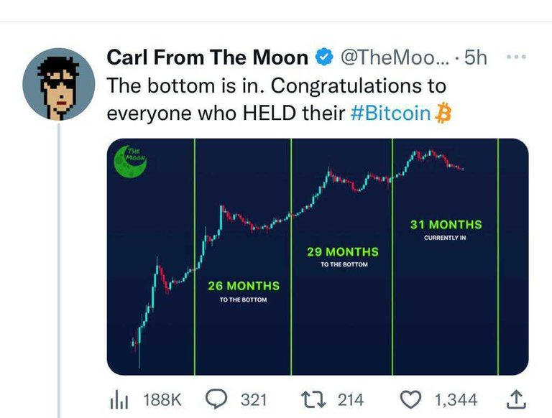This screenshot has height=418, width=552.
Task: Click the 5h timestamp
Action: point(476,57)
